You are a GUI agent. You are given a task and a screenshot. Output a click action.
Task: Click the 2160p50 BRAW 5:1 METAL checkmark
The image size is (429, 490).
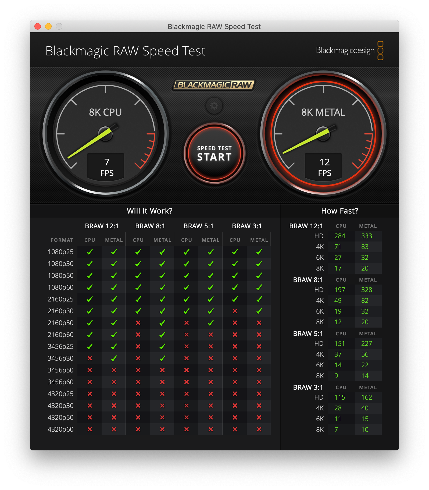click(x=211, y=323)
